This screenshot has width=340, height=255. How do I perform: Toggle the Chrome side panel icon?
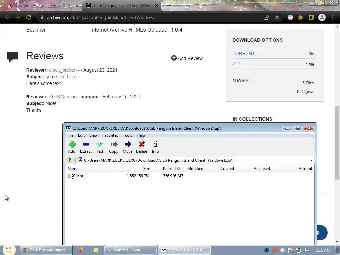click(x=311, y=17)
